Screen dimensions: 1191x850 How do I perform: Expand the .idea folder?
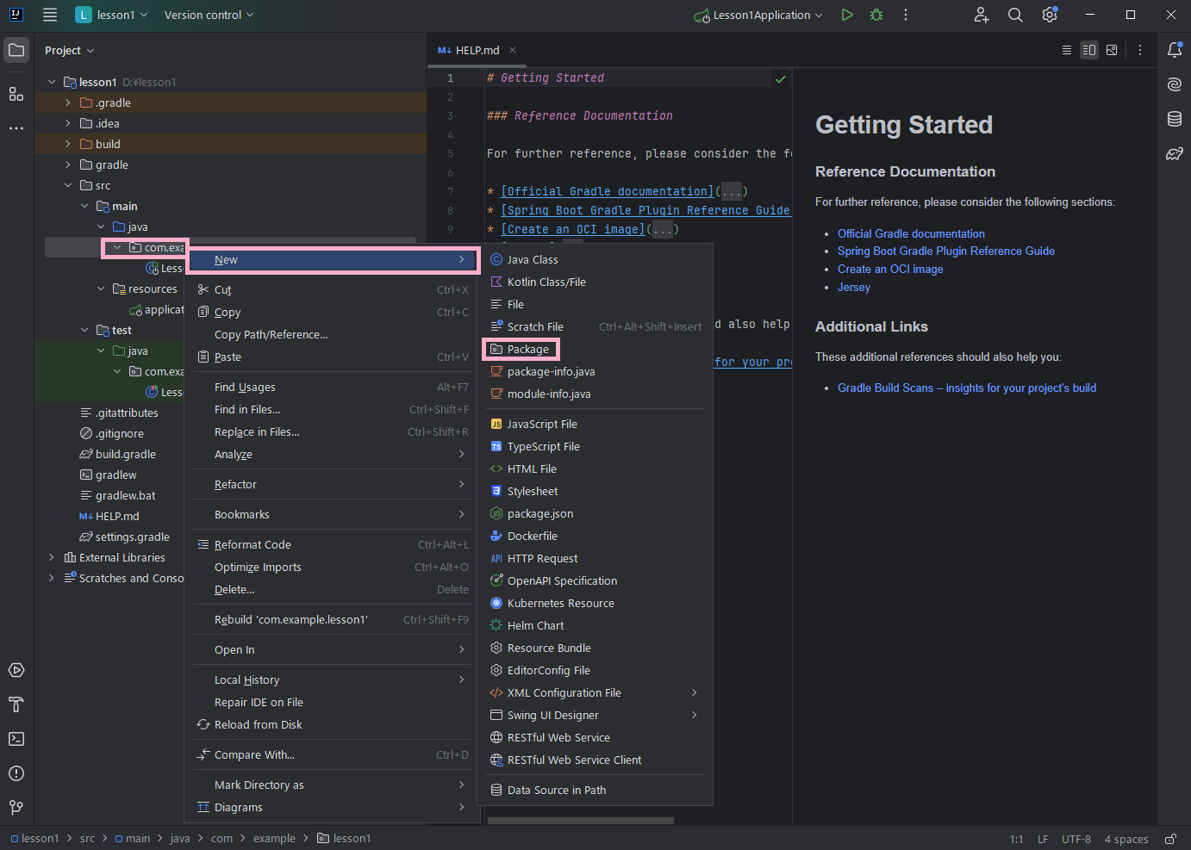pos(68,123)
